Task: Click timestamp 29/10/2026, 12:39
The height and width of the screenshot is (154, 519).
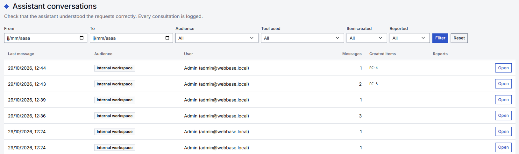Action: coord(27,100)
